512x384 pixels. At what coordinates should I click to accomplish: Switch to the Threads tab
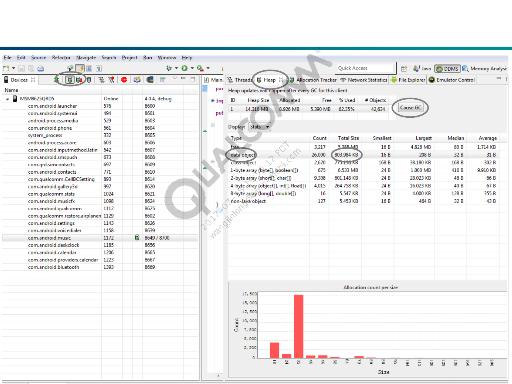coord(239,80)
